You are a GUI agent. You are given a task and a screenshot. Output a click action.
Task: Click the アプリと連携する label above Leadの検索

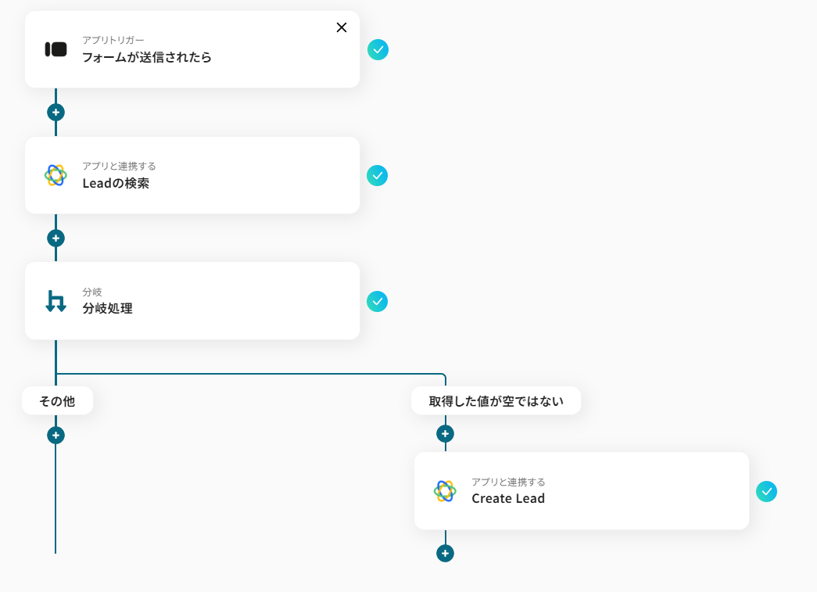pos(120,167)
